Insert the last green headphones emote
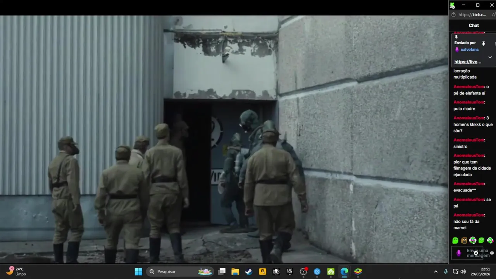The height and width of the screenshot is (279, 496). click(x=490, y=241)
